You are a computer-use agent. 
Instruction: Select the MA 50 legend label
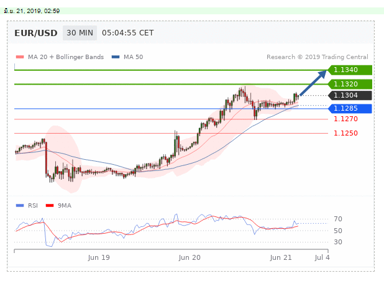(x=133, y=57)
